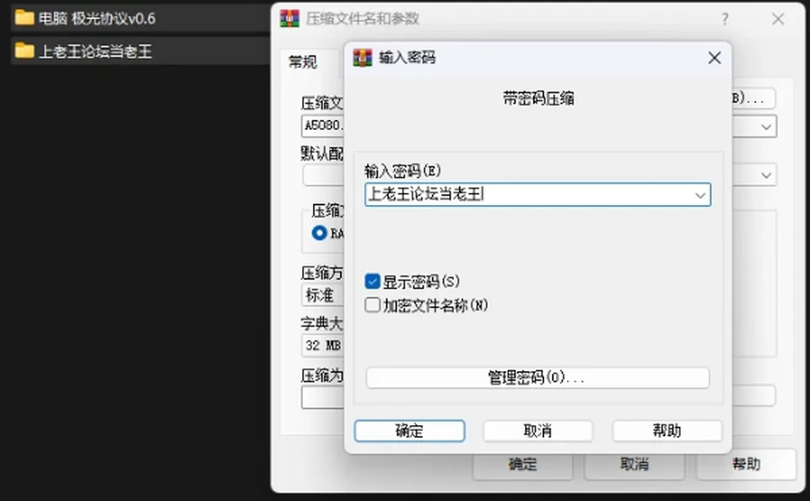Click the 标准 compression method box
The image size is (810, 501).
pyautogui.click(x=323, y=295)
